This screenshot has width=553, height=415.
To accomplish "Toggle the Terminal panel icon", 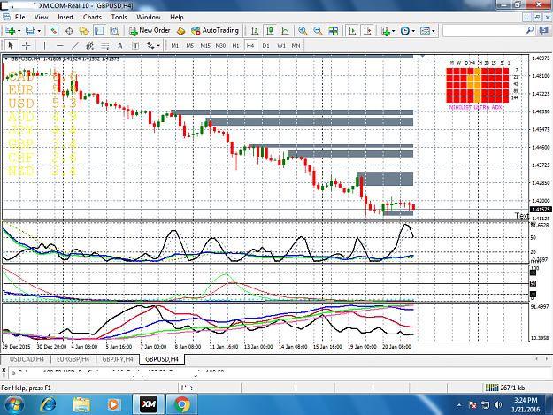I will click(99, 31).
